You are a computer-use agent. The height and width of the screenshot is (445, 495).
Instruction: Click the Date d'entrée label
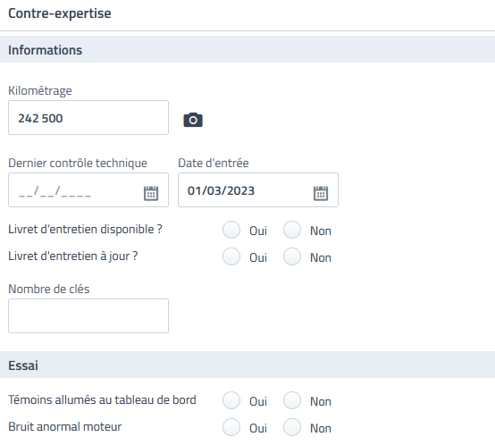pyautogui.click(x=214, y=164)
